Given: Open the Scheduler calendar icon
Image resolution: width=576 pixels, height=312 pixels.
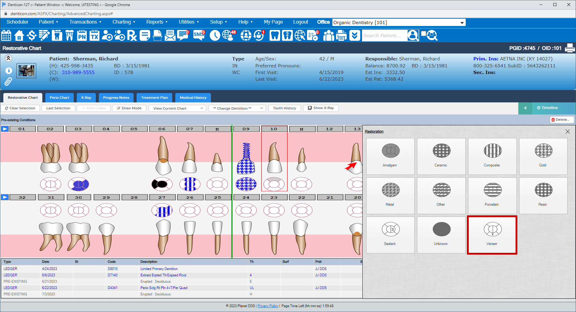Looking at the screenshot, I should coord(6,35).
